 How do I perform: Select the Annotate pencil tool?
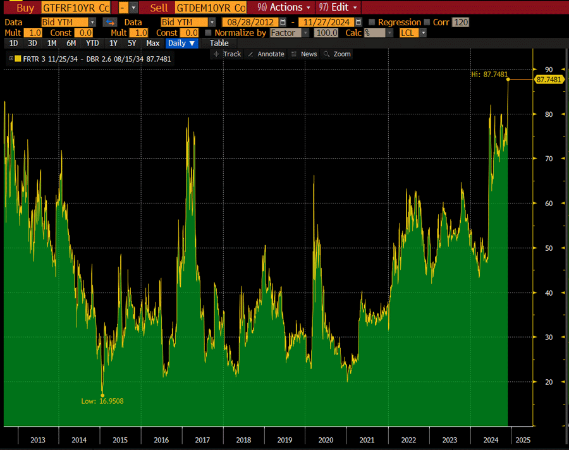(266, 54)
